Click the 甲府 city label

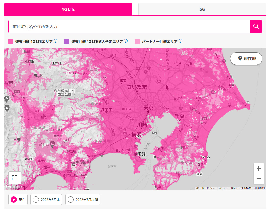(x=37, y=111)
